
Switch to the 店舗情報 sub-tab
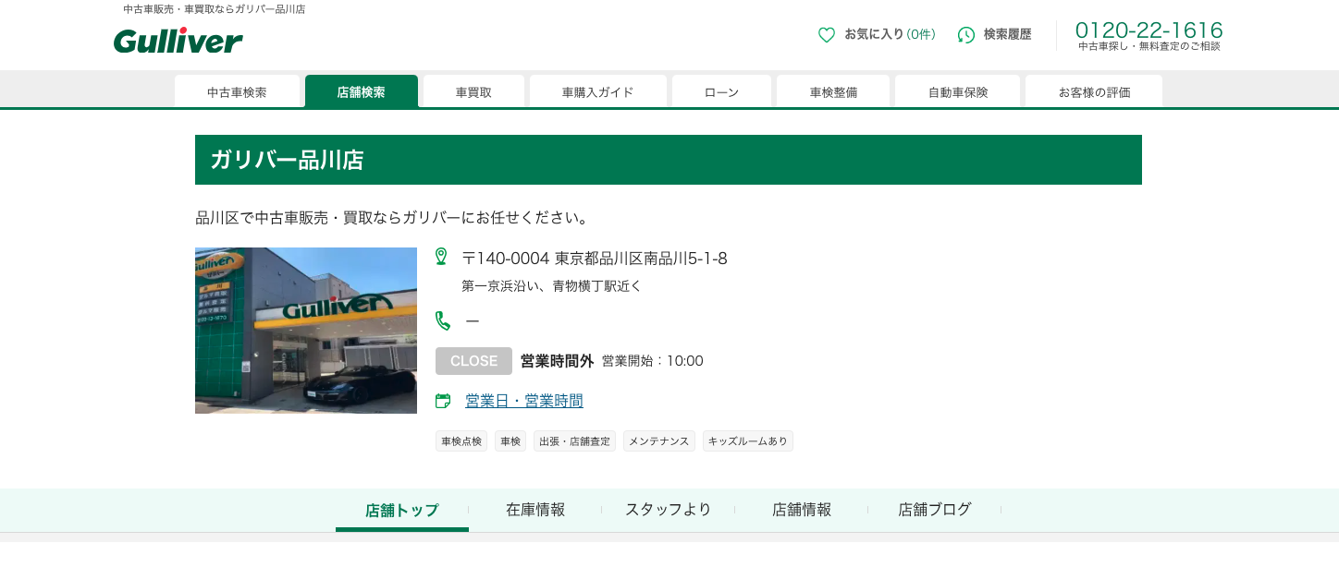click(802, 510)
